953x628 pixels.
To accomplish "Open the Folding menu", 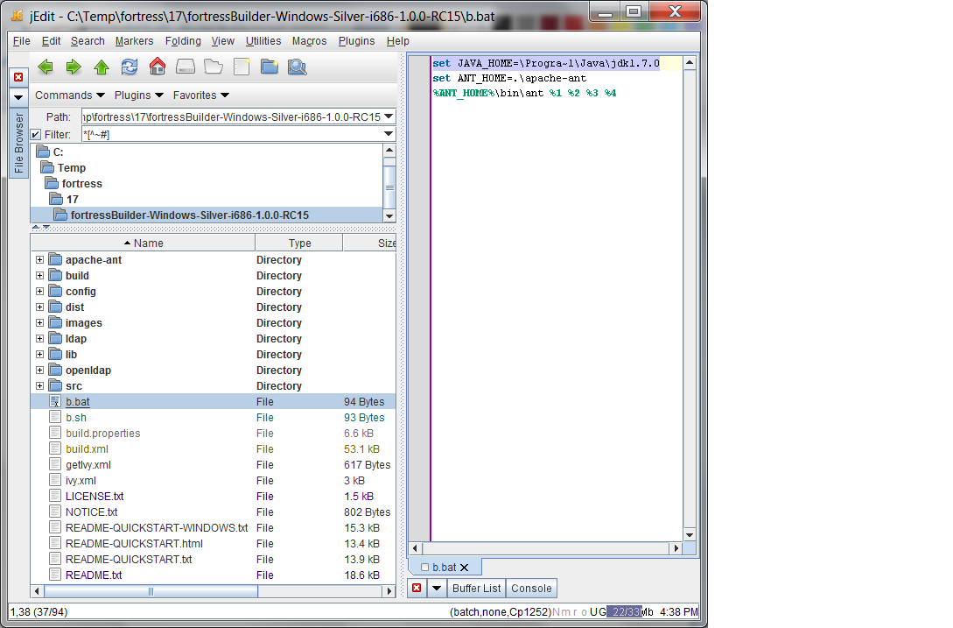I will coord(183,41).
